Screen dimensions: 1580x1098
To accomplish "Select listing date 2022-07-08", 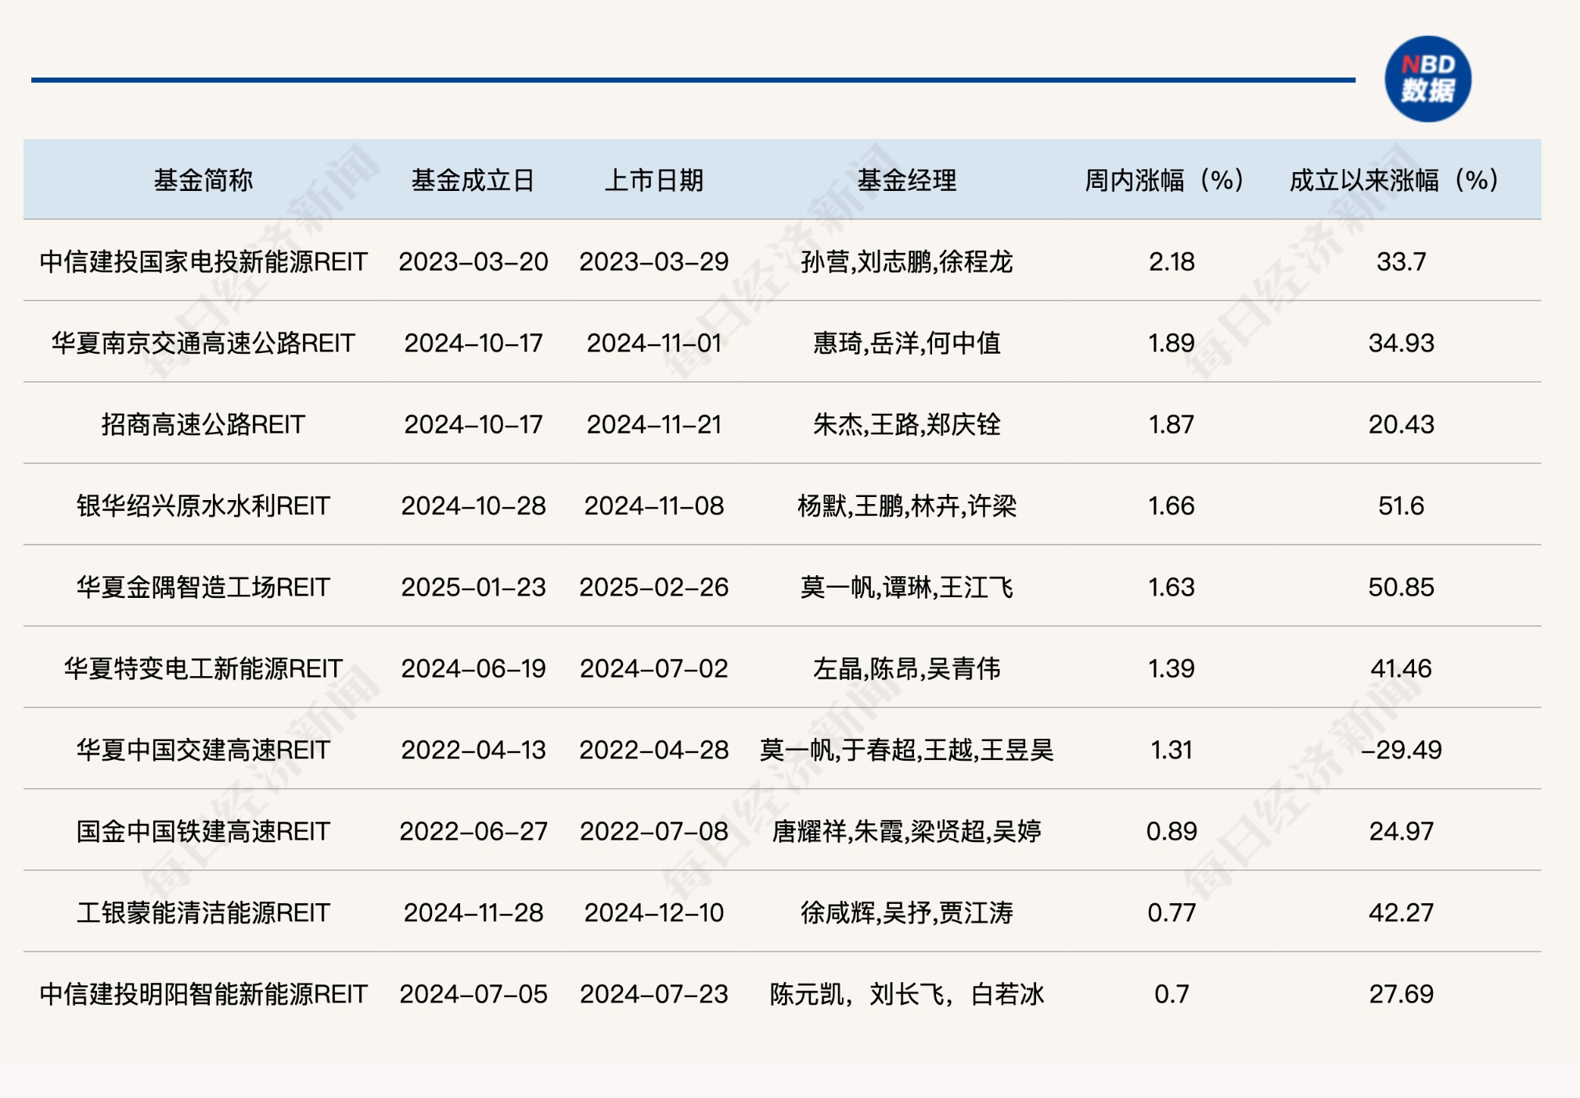I will [654, 831].
